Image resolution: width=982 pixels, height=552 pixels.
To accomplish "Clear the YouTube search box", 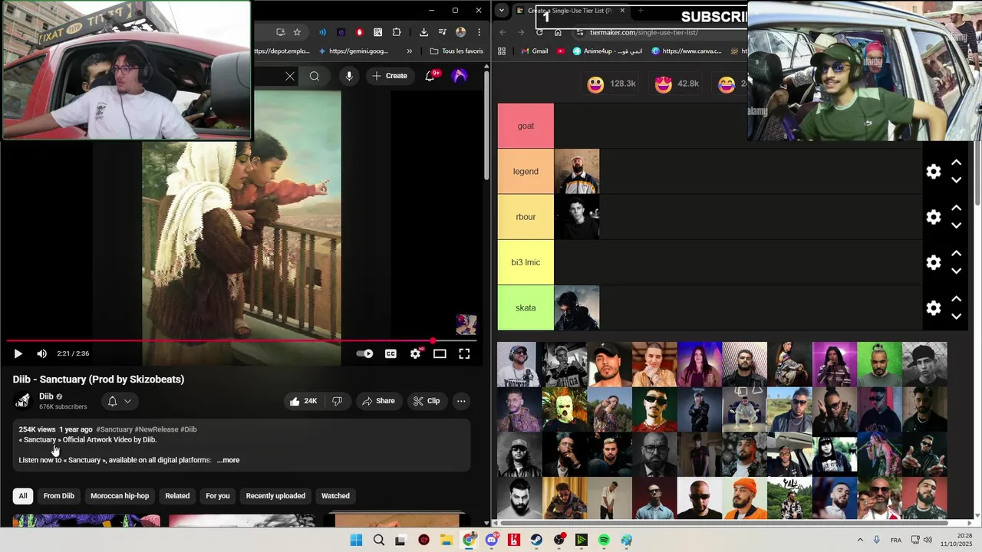I will (289, 76).
